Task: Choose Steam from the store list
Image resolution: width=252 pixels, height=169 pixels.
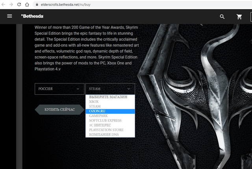Action: pos(110,106)
